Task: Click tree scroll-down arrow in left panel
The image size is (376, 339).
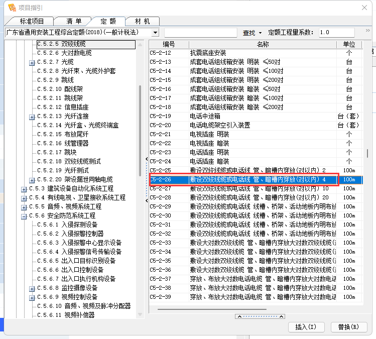Action: (x=140, y=314)
